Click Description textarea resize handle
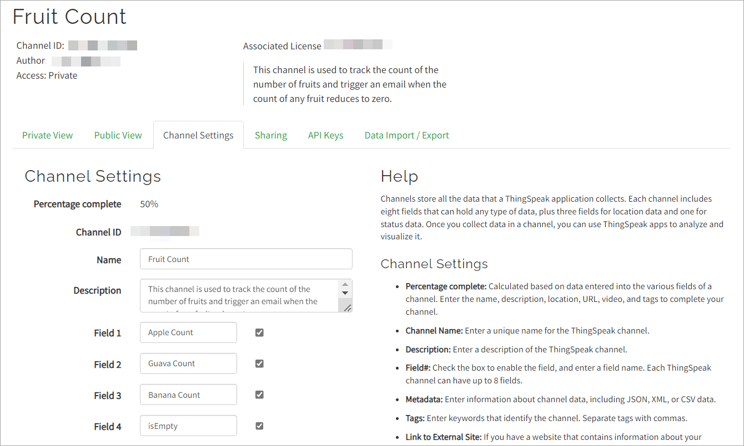 click(x=347, y=307)
